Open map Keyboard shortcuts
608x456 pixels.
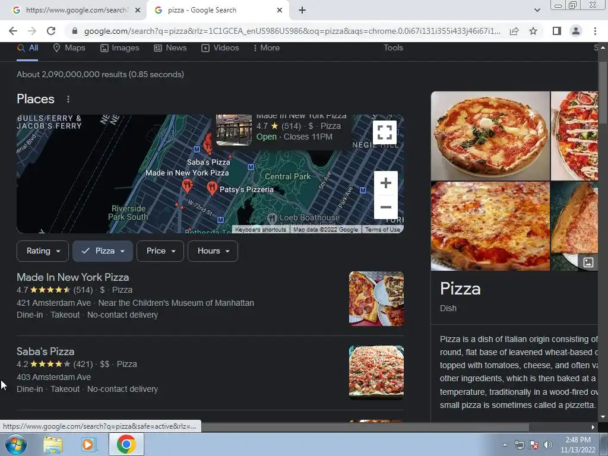coord(261,230)
